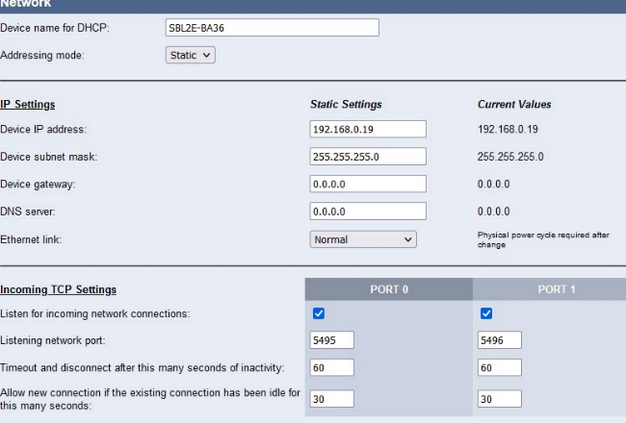Click current IP value 192.168.0.19
Viewport: 626px width, 423px height.
click(508, 129)
